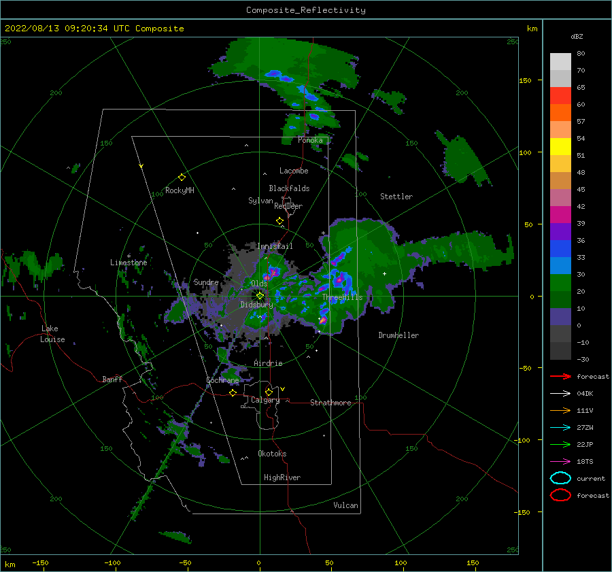The width and height of the screenshot is (612, 572).
Task: Click the Sylvan label
Action: point(260,201)
